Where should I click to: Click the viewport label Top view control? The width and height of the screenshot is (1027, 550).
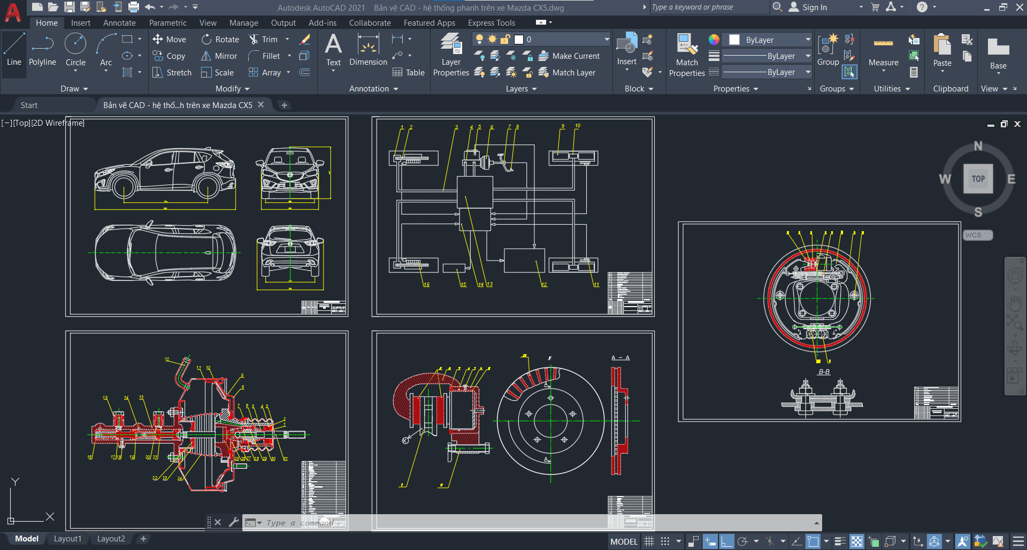[x=22, y=123]
